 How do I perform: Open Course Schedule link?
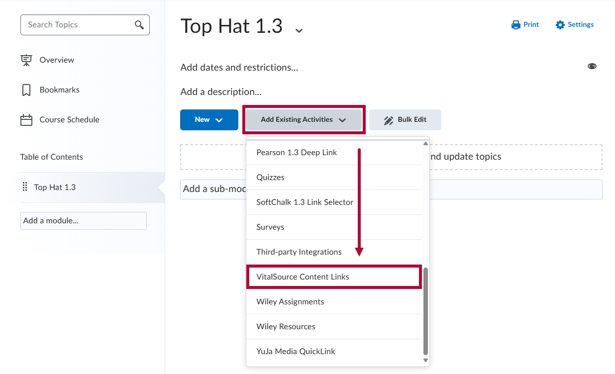(70, 120)
